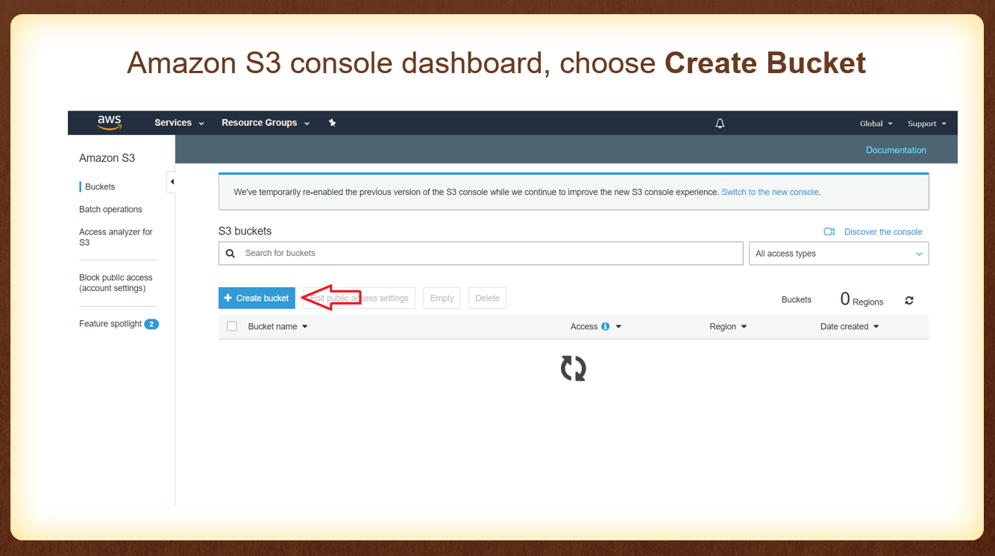Click the Access column info icon

[604, 326]
